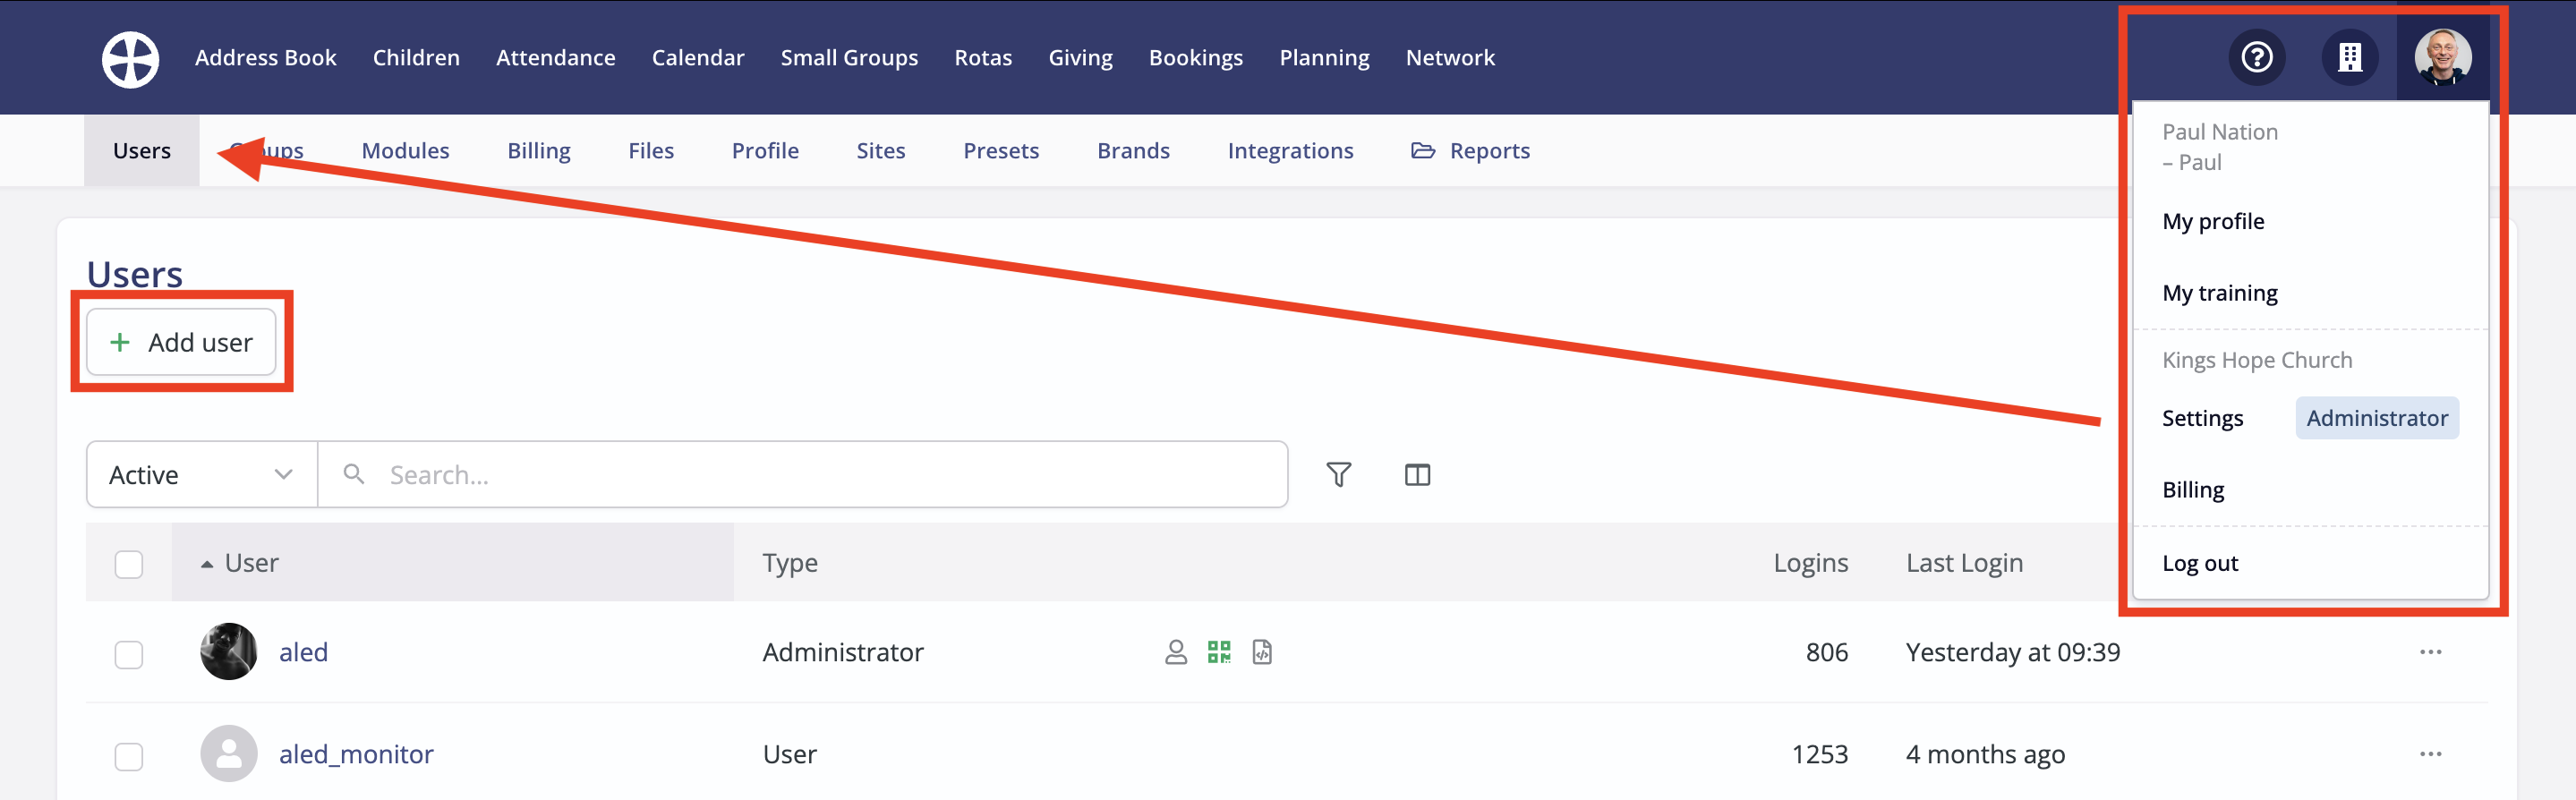Viewport: 2576px width, 800px height.
Task: Switch to the Integrations tab
Action: click(1290, 150)
